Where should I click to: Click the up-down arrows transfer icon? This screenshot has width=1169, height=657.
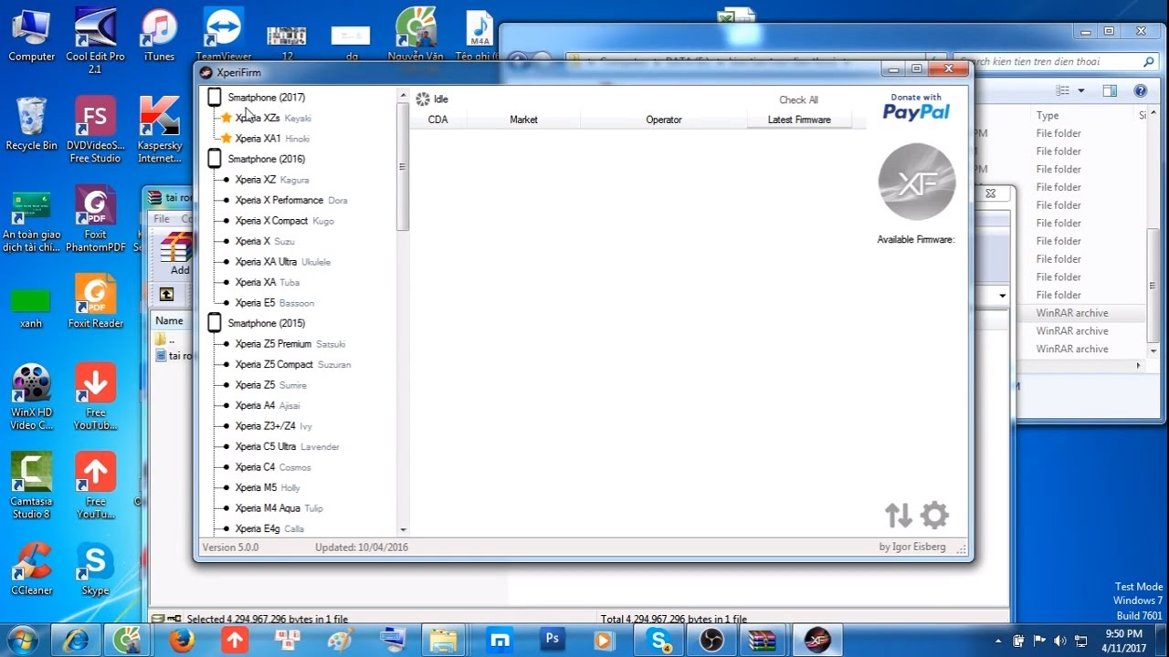(x=899, y=516)
